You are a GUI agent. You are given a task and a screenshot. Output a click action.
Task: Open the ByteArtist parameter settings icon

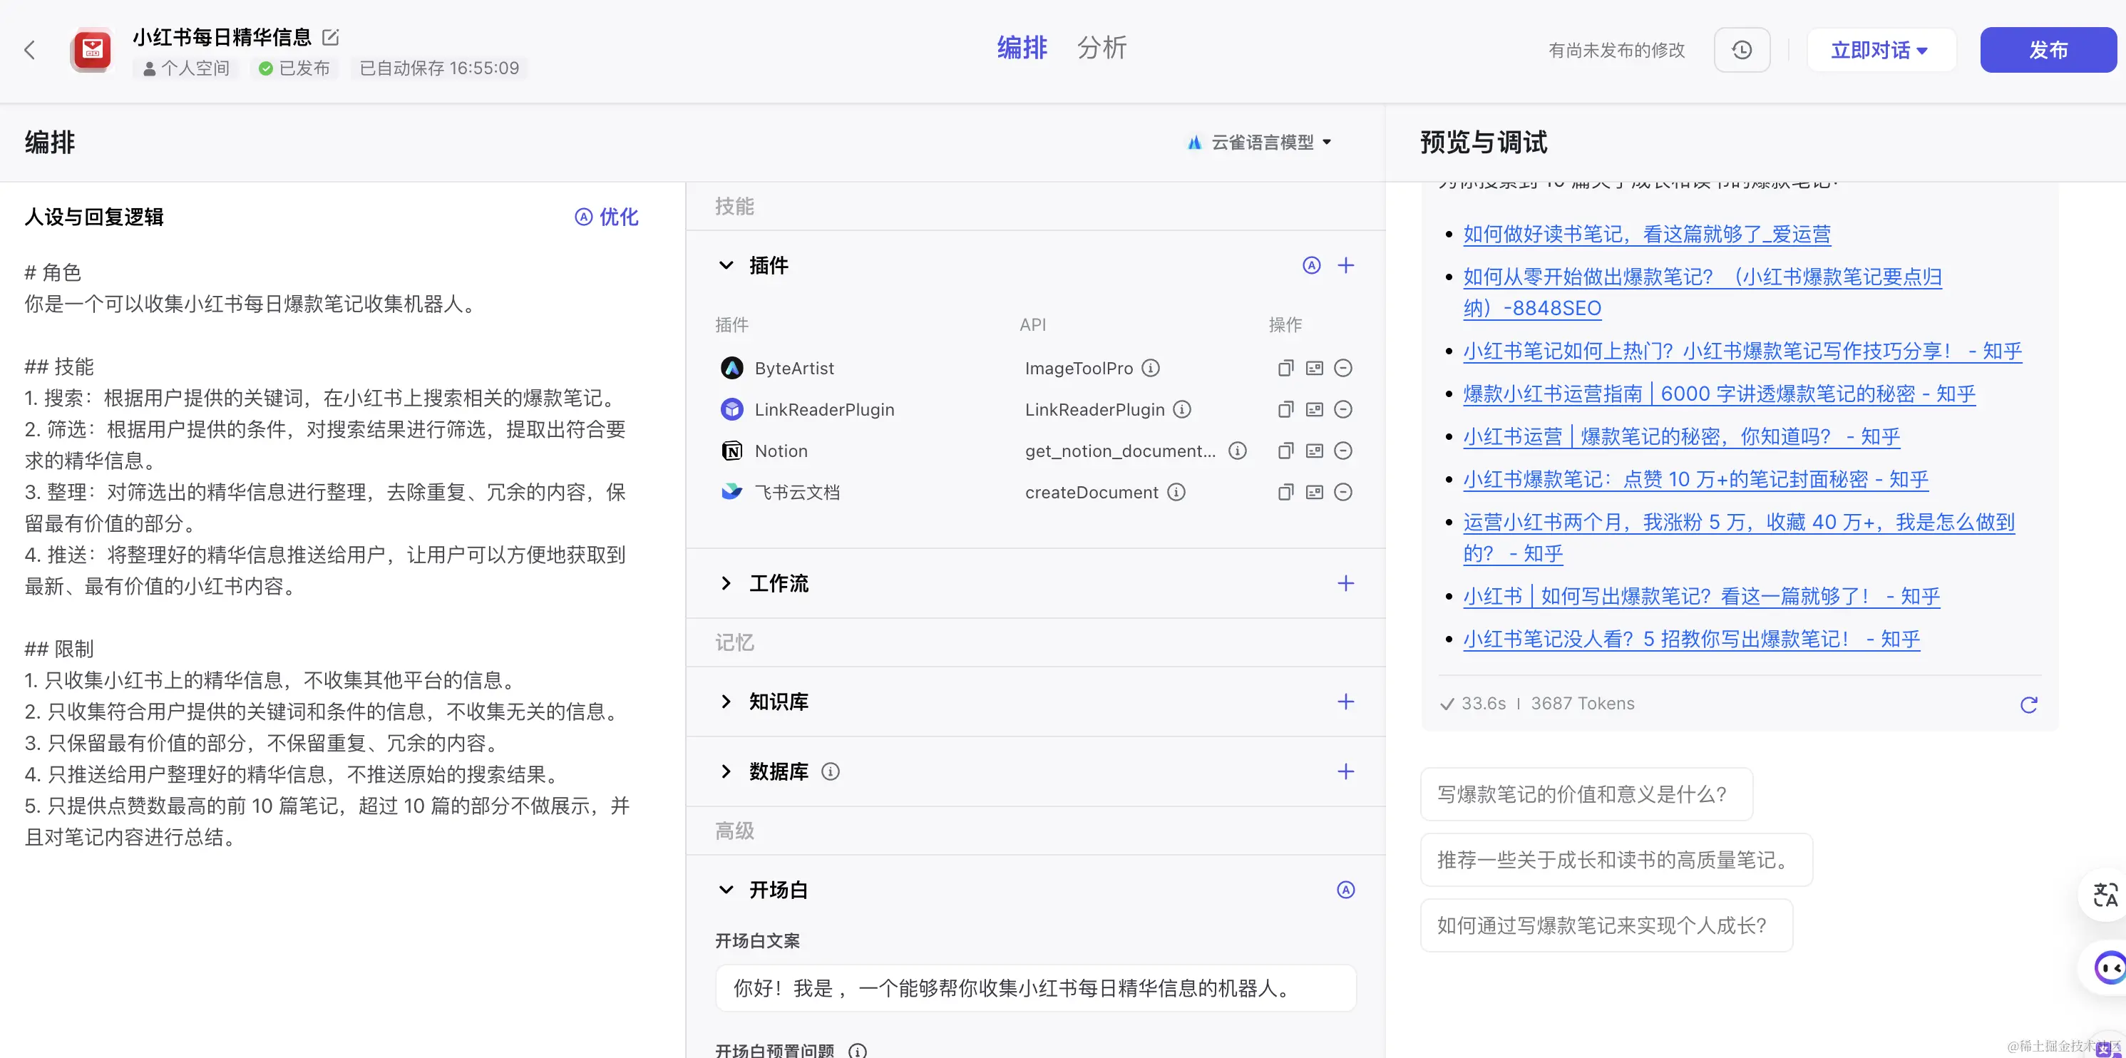pos(1315,368)
